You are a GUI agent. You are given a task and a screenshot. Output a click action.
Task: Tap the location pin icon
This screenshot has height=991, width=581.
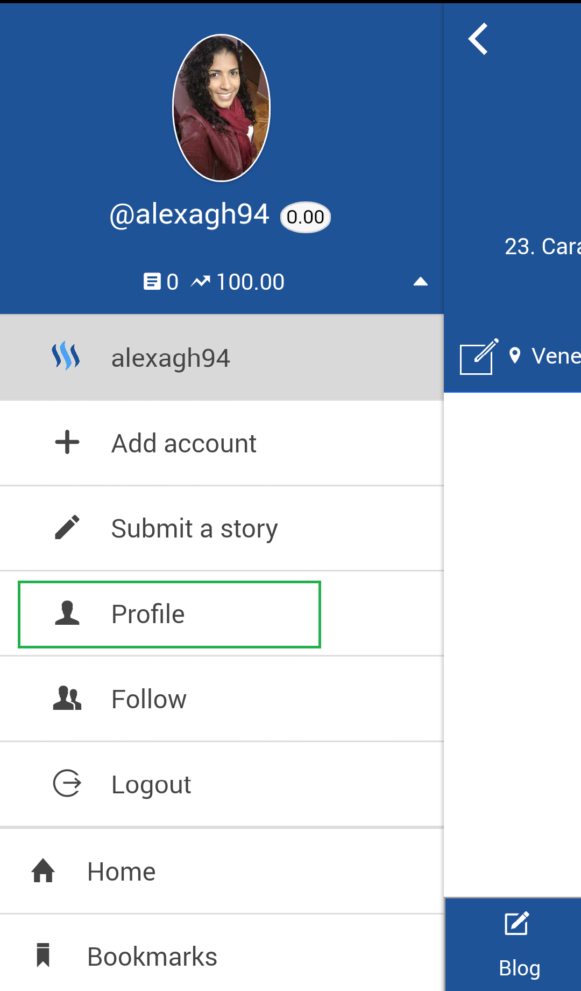pyautogui.click(x=515, y=355)
